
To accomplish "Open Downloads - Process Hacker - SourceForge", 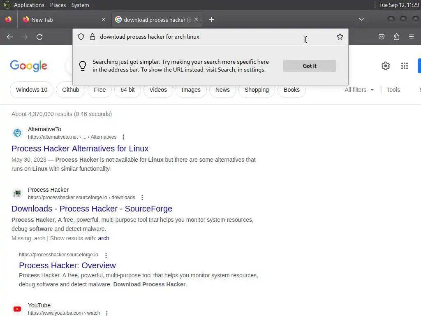I will (x=92, y=209).
